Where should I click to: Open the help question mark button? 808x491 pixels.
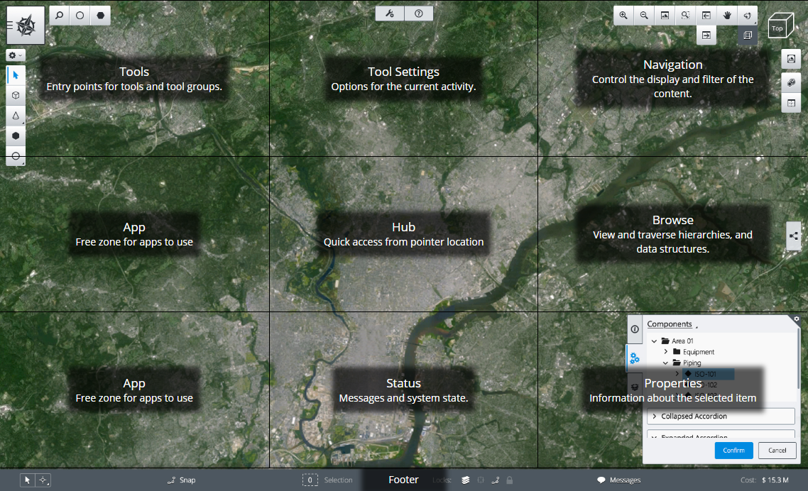[x=418, y=13]
